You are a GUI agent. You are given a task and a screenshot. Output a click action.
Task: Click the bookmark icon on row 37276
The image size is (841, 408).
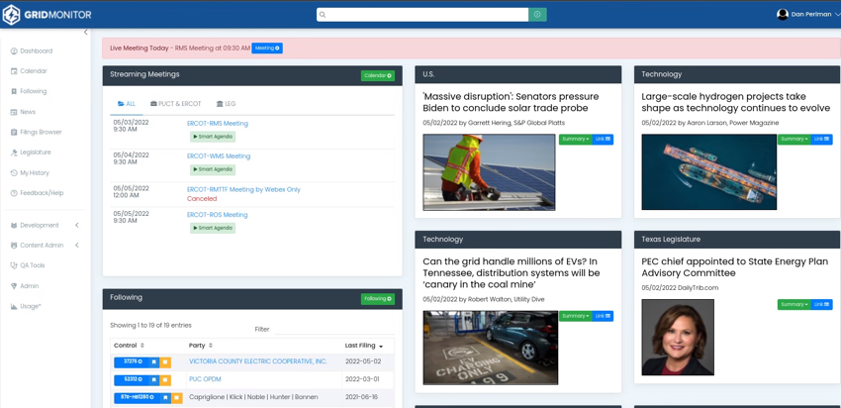click(x=153, y=362)
